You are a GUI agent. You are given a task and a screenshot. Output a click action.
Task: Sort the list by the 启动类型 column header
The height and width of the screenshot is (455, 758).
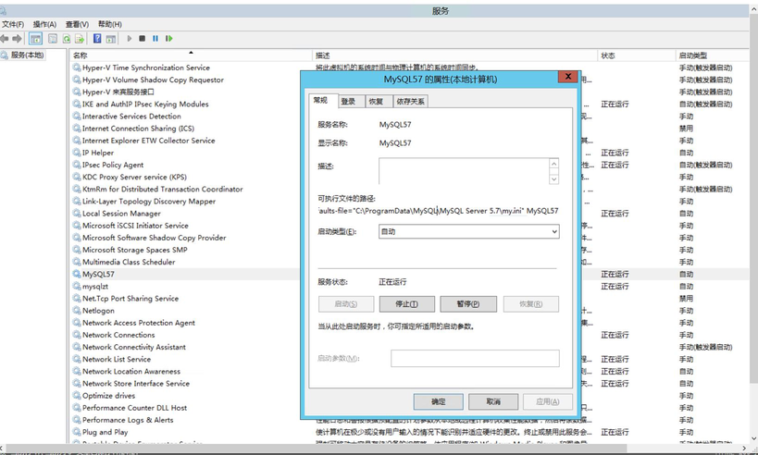pyautogui.click(x=712, y=55)
